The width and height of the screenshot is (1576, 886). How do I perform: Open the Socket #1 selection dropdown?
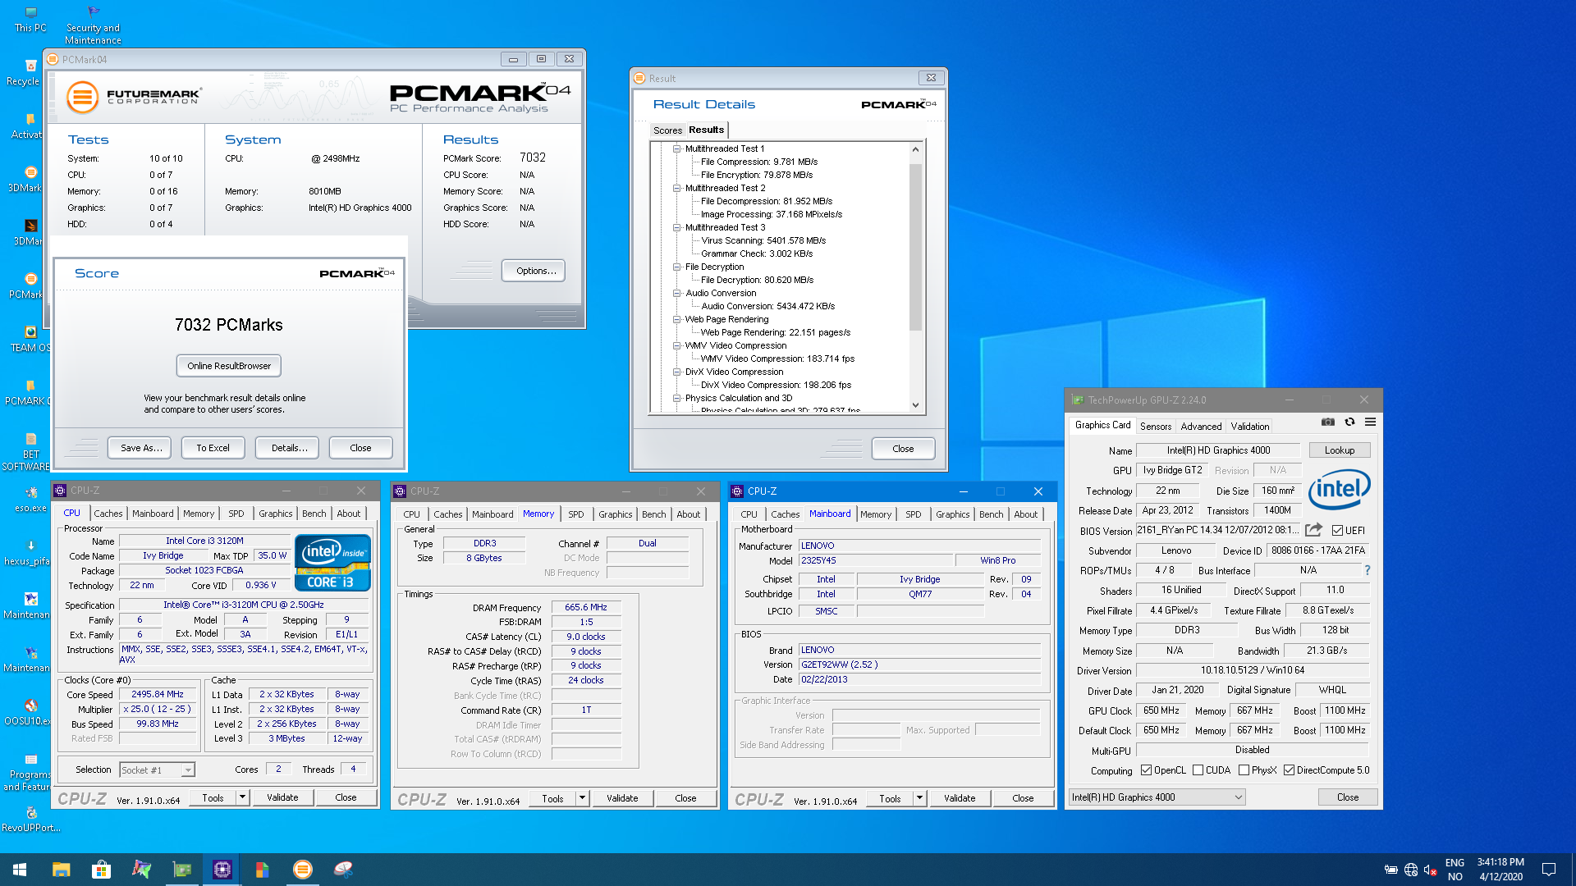(157, 770)
